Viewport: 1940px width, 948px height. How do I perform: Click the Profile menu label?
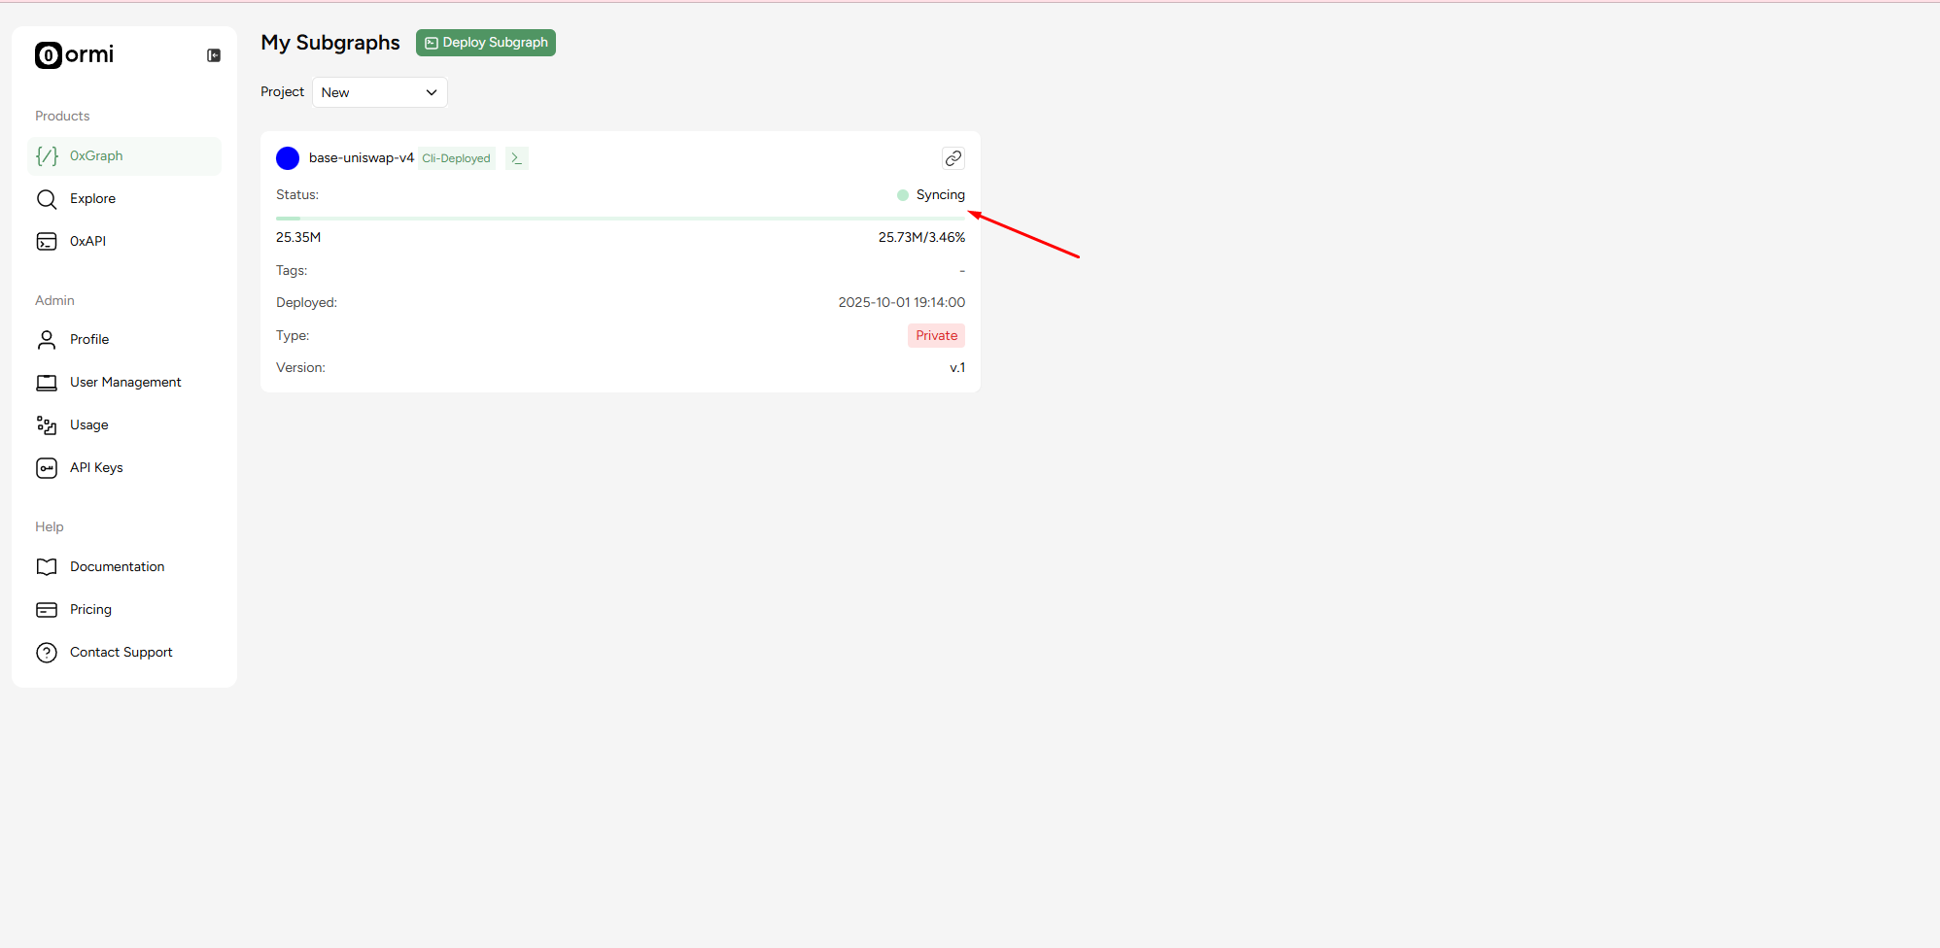[x=89, y=340]
